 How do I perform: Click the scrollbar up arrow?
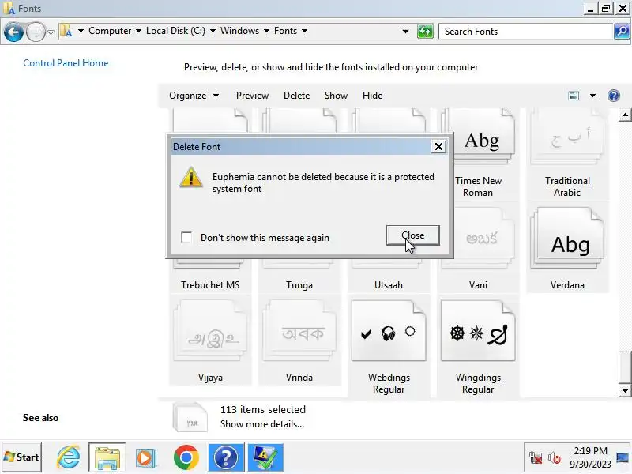coord(625,115)
